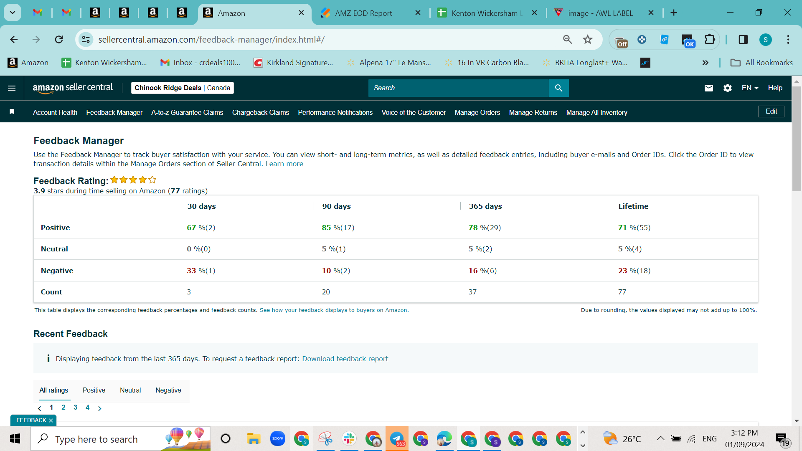Open the All Bookmarks folder

coord(761,63)
